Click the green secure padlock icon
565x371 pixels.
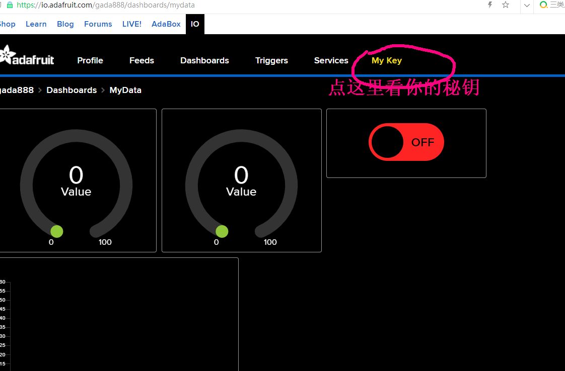point(10,5)
